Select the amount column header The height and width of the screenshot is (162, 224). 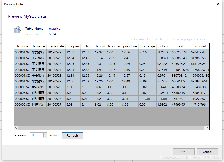tap(200, 46)
